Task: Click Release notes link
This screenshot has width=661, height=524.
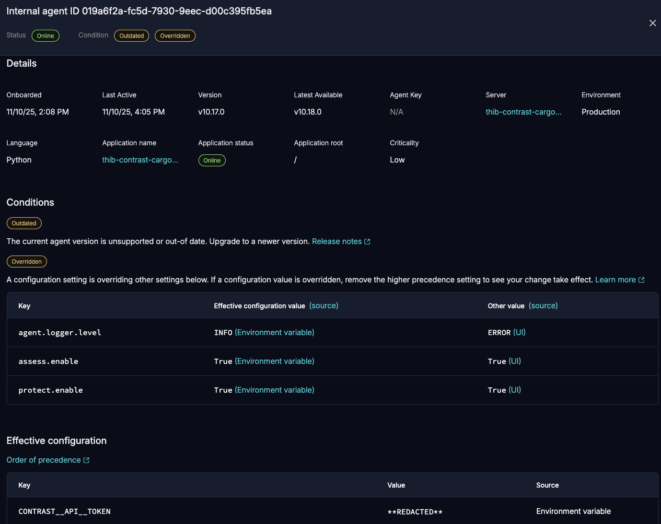Action: pos(336,241)
